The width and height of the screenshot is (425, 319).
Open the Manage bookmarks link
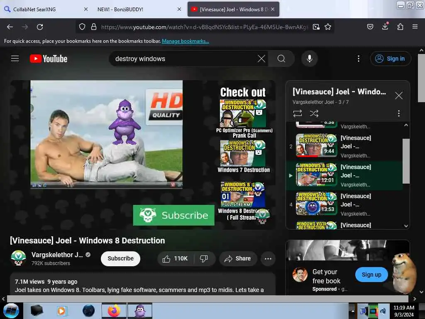186,41
